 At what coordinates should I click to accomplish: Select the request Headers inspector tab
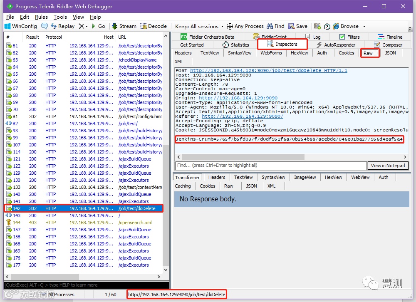[183, 53]
